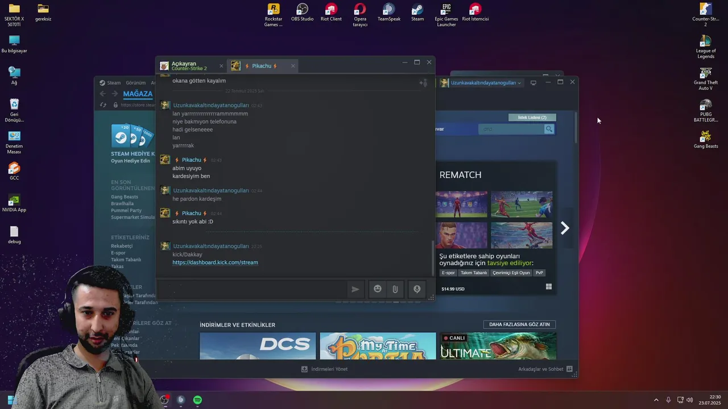Open the debug file on the desktop
728x409 pixels.
coord(14,235)
